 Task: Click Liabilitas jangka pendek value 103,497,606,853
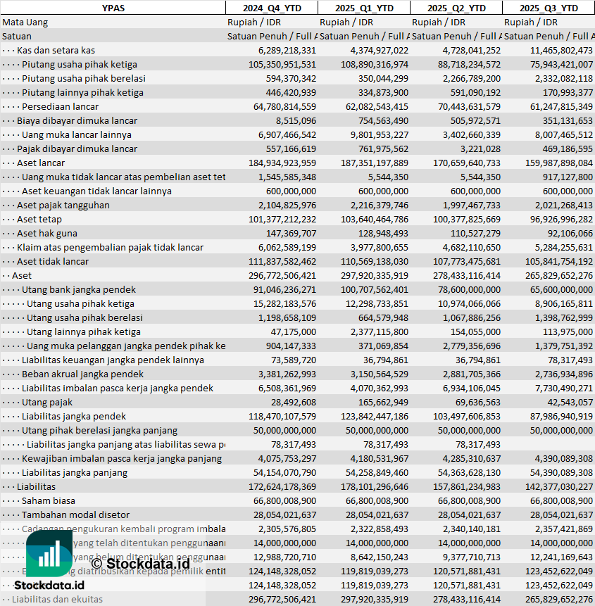tap(466, 417)
